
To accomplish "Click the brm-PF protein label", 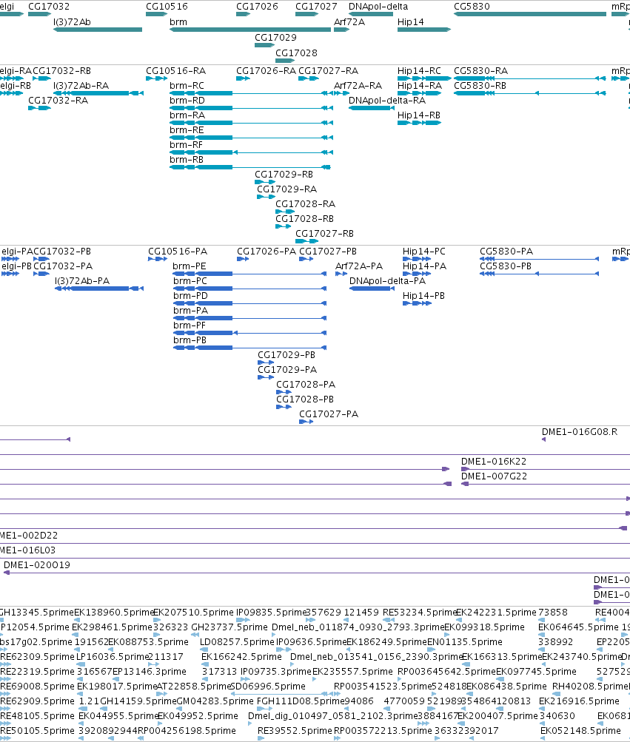I will [190, 326].
